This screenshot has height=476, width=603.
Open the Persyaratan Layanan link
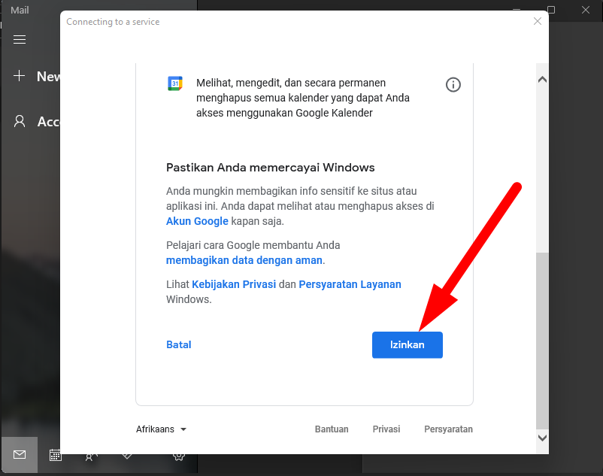point(350,284)
